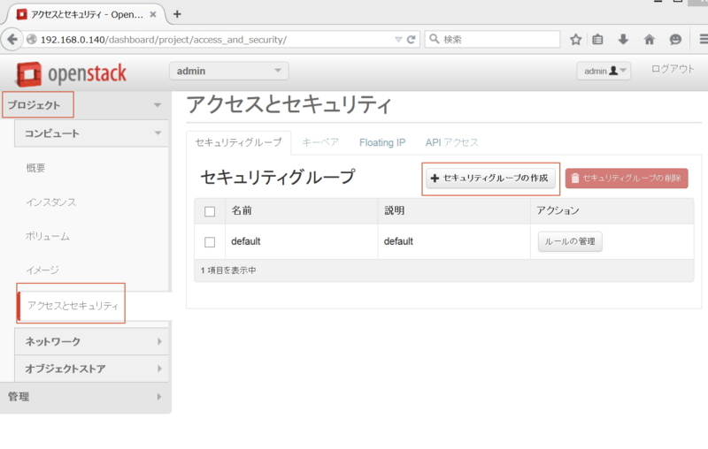Click the 1 項目を表示中 footer text

pyautogui.click(x=228, y=270)
